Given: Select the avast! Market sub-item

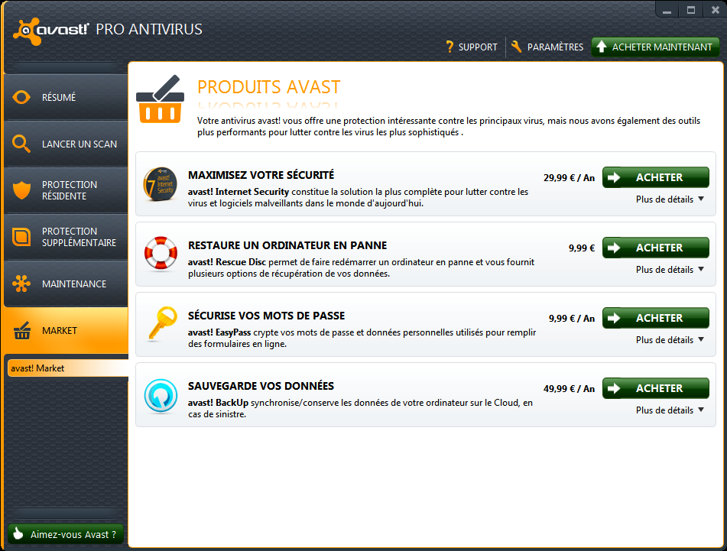Looking at the screenshot, I should [68, 368].
